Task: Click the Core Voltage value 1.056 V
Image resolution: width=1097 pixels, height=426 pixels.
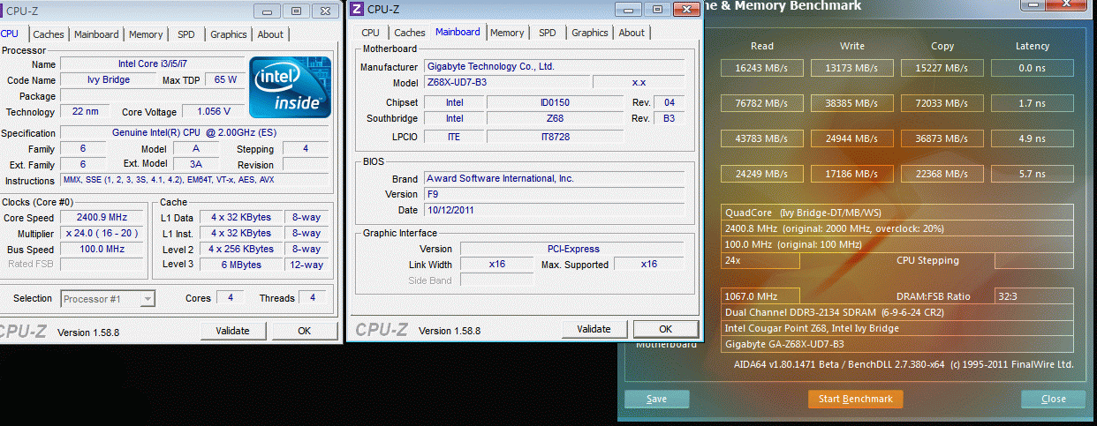Action: tap(212, 112)
